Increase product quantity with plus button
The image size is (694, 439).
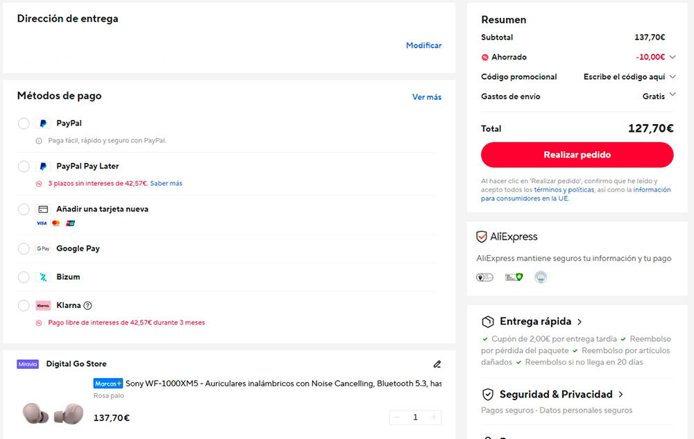coord(434,418)
